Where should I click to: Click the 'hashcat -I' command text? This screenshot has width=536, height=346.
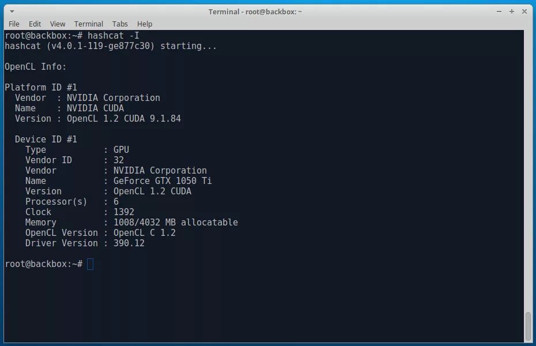(x=114, y=36)
